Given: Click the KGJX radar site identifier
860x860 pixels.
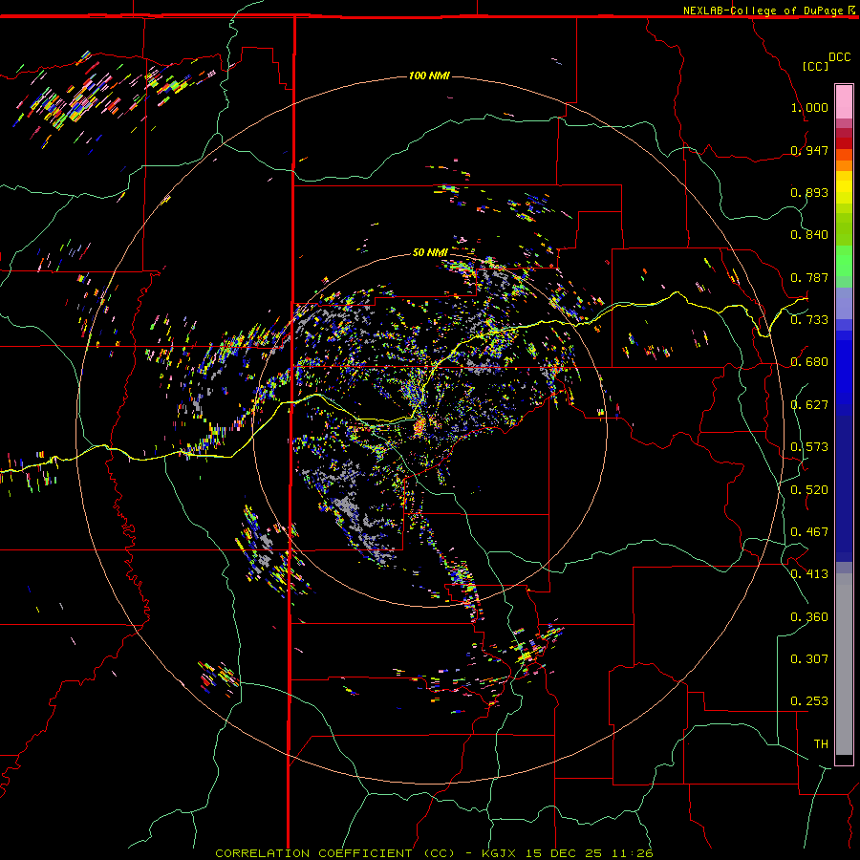Looking at the screenshot, I should (498, 853).
